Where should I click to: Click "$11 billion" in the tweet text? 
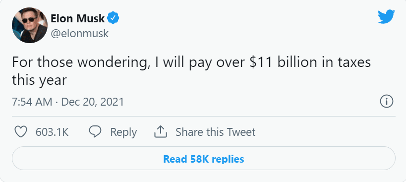point(284,62)
